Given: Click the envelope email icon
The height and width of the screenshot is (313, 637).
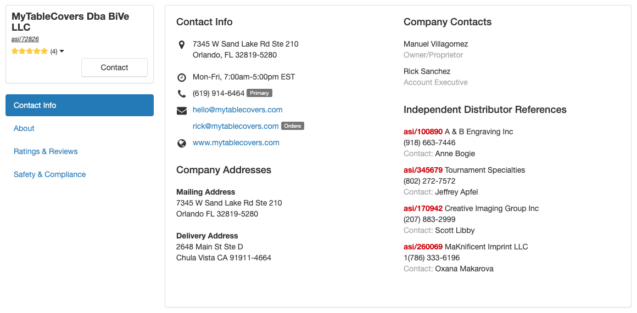Looking at the screenshot, I should (x=182, y=110).
